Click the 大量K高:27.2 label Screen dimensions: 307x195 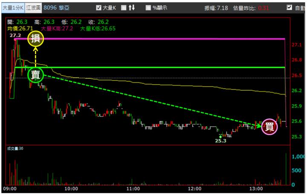57,29
